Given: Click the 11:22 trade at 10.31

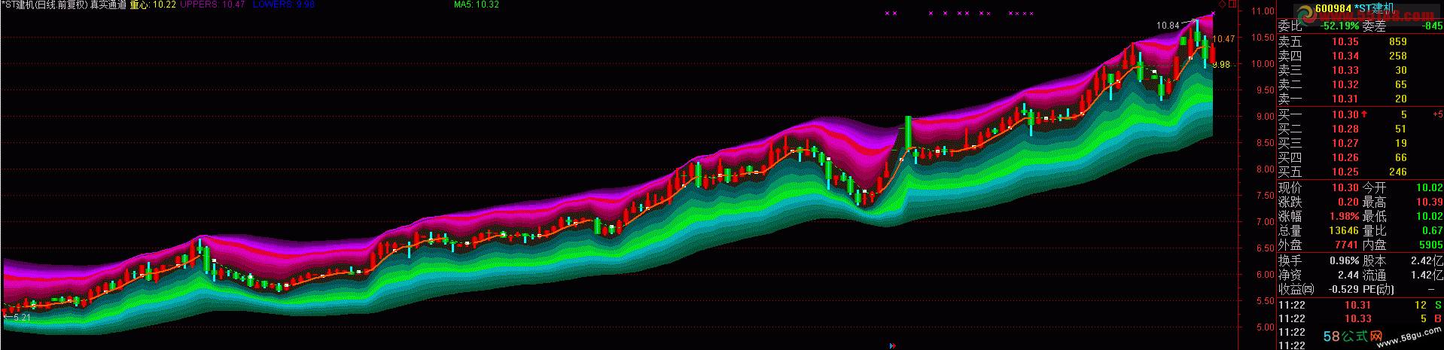Looking at the screenshot, I should pos(1360,305).
